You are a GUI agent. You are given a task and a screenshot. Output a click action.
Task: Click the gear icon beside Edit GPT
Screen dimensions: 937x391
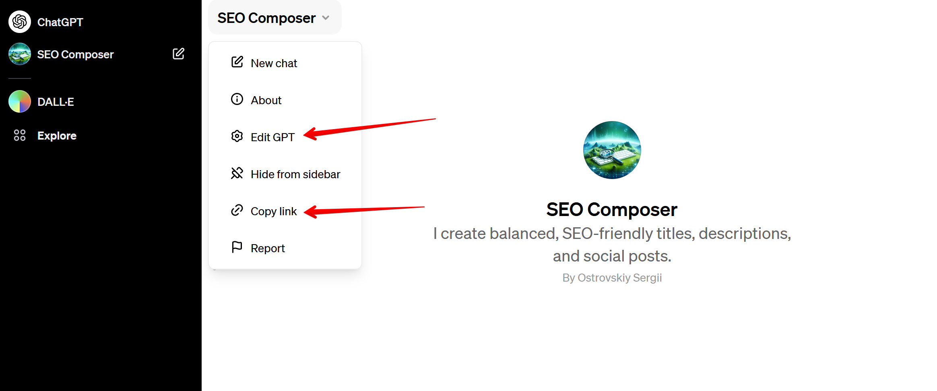click(x=237, y=136)
